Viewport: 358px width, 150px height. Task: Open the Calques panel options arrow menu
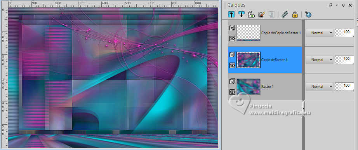point(337,5)
